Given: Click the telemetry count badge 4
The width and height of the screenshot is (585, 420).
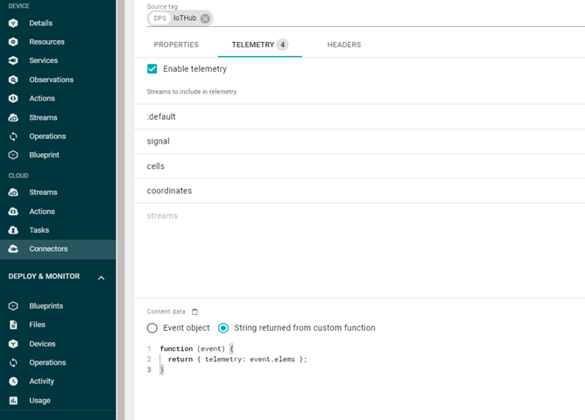Looking at the screenshot, I should tap(283, 45).
